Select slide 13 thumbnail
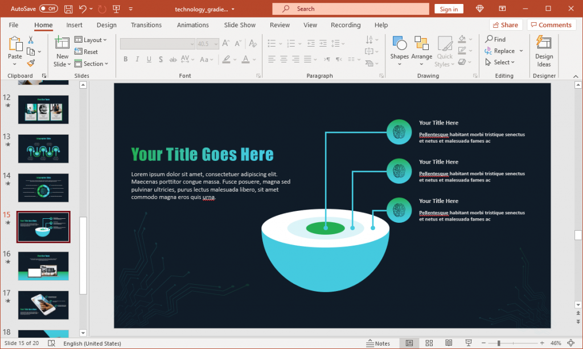 coord(43,148)
